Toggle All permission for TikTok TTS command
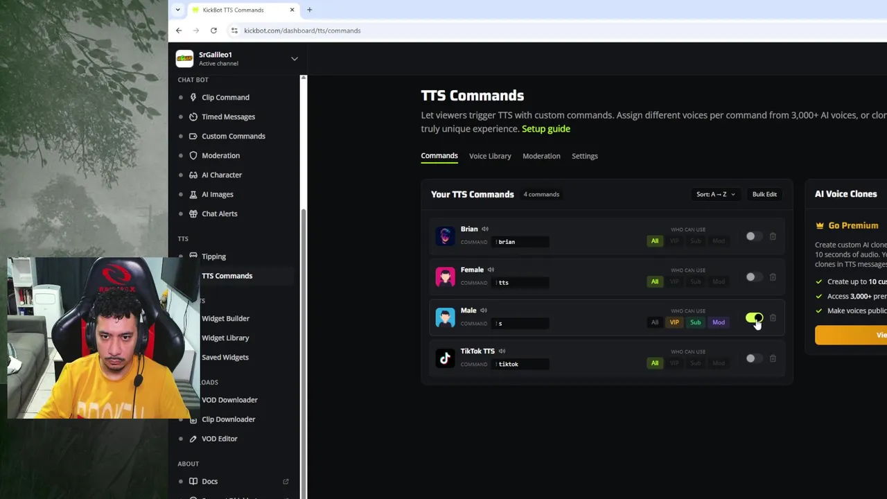 654,363
